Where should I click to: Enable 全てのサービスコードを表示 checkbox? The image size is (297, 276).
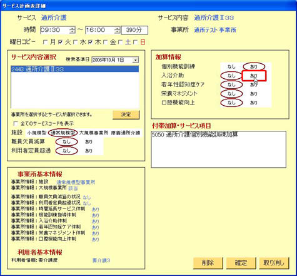coord(16,123)
